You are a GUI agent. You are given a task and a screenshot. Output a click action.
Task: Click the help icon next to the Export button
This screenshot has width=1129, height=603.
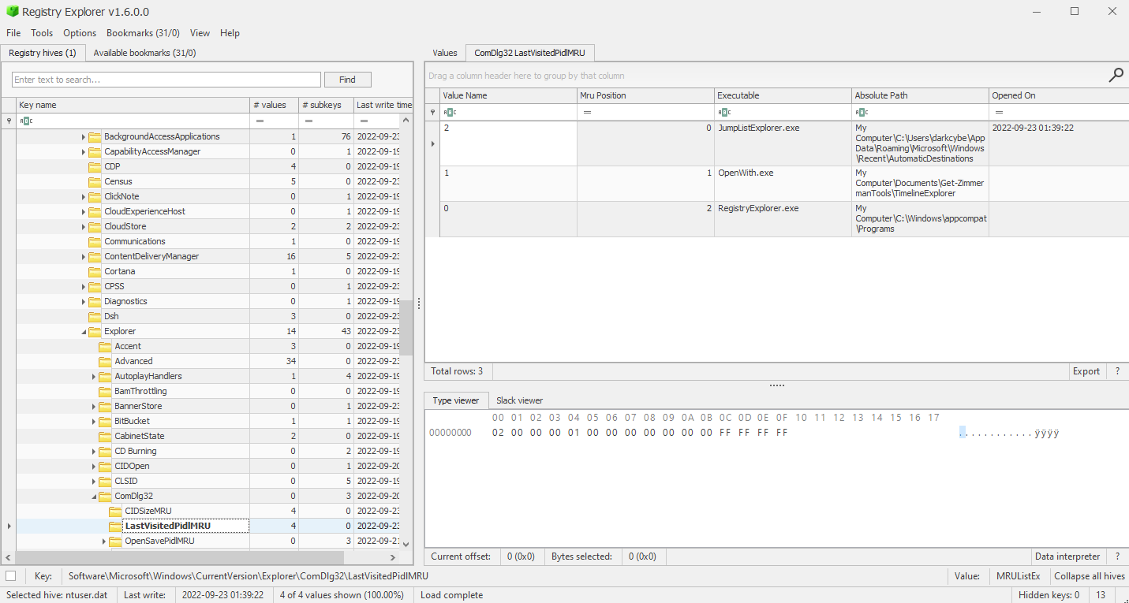[1117, 370]
